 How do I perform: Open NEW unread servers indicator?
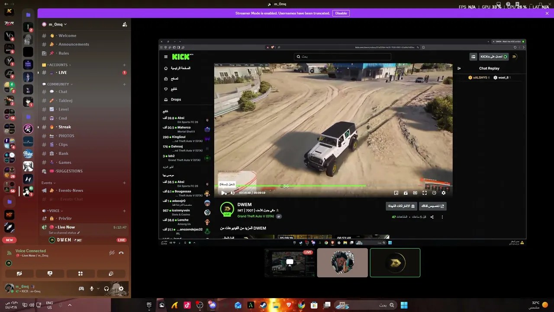point(9,240)
